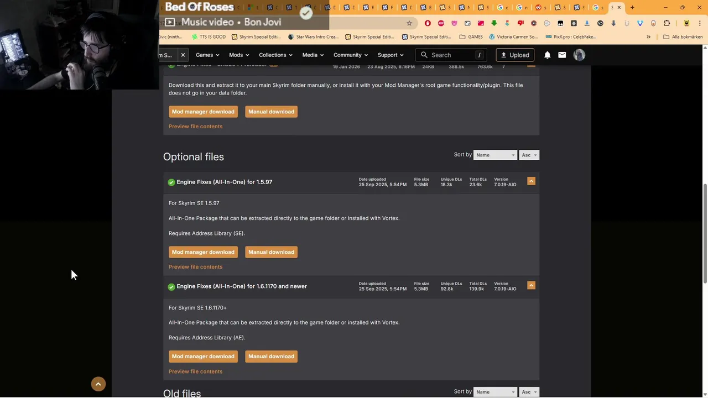Screen dimensions: 708x398
Task: Bookmark this page with the star icon
Action: [x=409, y=23]
